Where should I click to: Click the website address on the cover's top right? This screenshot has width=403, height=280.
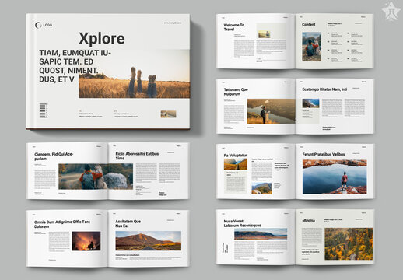172,23
